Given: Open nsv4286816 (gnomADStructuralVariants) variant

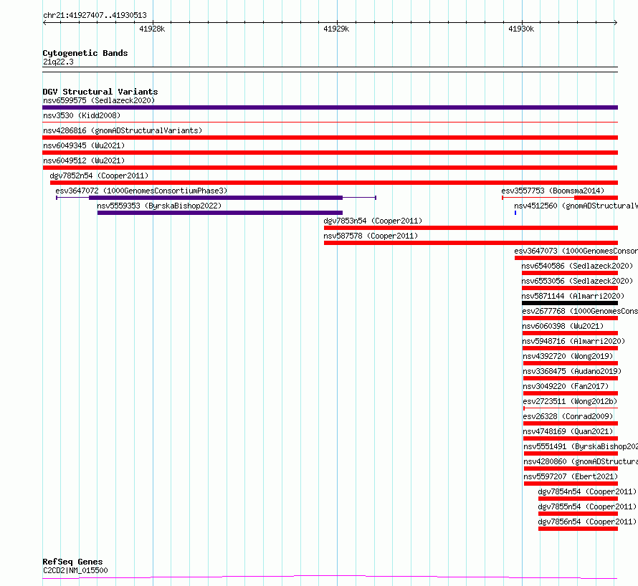Looking at the screenshot, I should click(x=123, y=130).
